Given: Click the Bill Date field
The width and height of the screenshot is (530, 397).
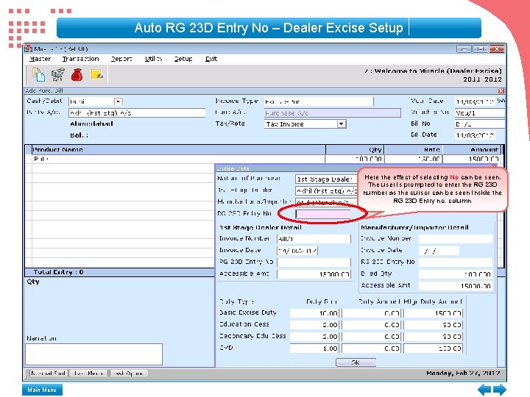Looking at the screenshot, I should pos(475,135).
